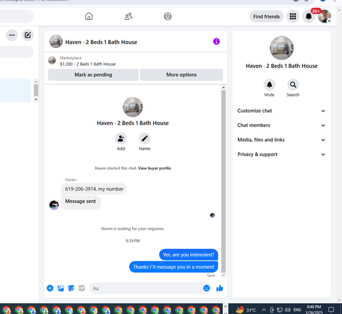Screen dimensions: 342x314
Task: Mute conversation bell in right panel
Action: click(269, 85)
